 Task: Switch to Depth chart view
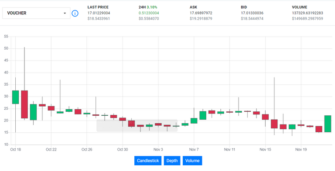tap(172, 161)
